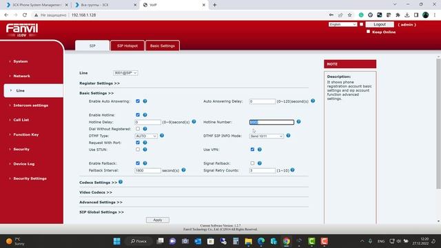The height and width of the screenshot is (248, 441).
Task: Click the Logout button
Action: (380, 25)
